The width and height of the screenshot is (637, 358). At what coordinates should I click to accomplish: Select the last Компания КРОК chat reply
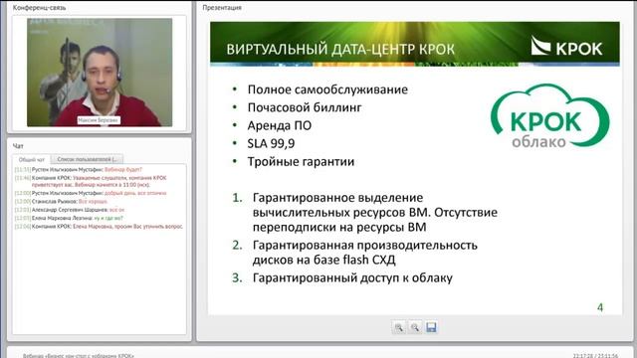99,227
